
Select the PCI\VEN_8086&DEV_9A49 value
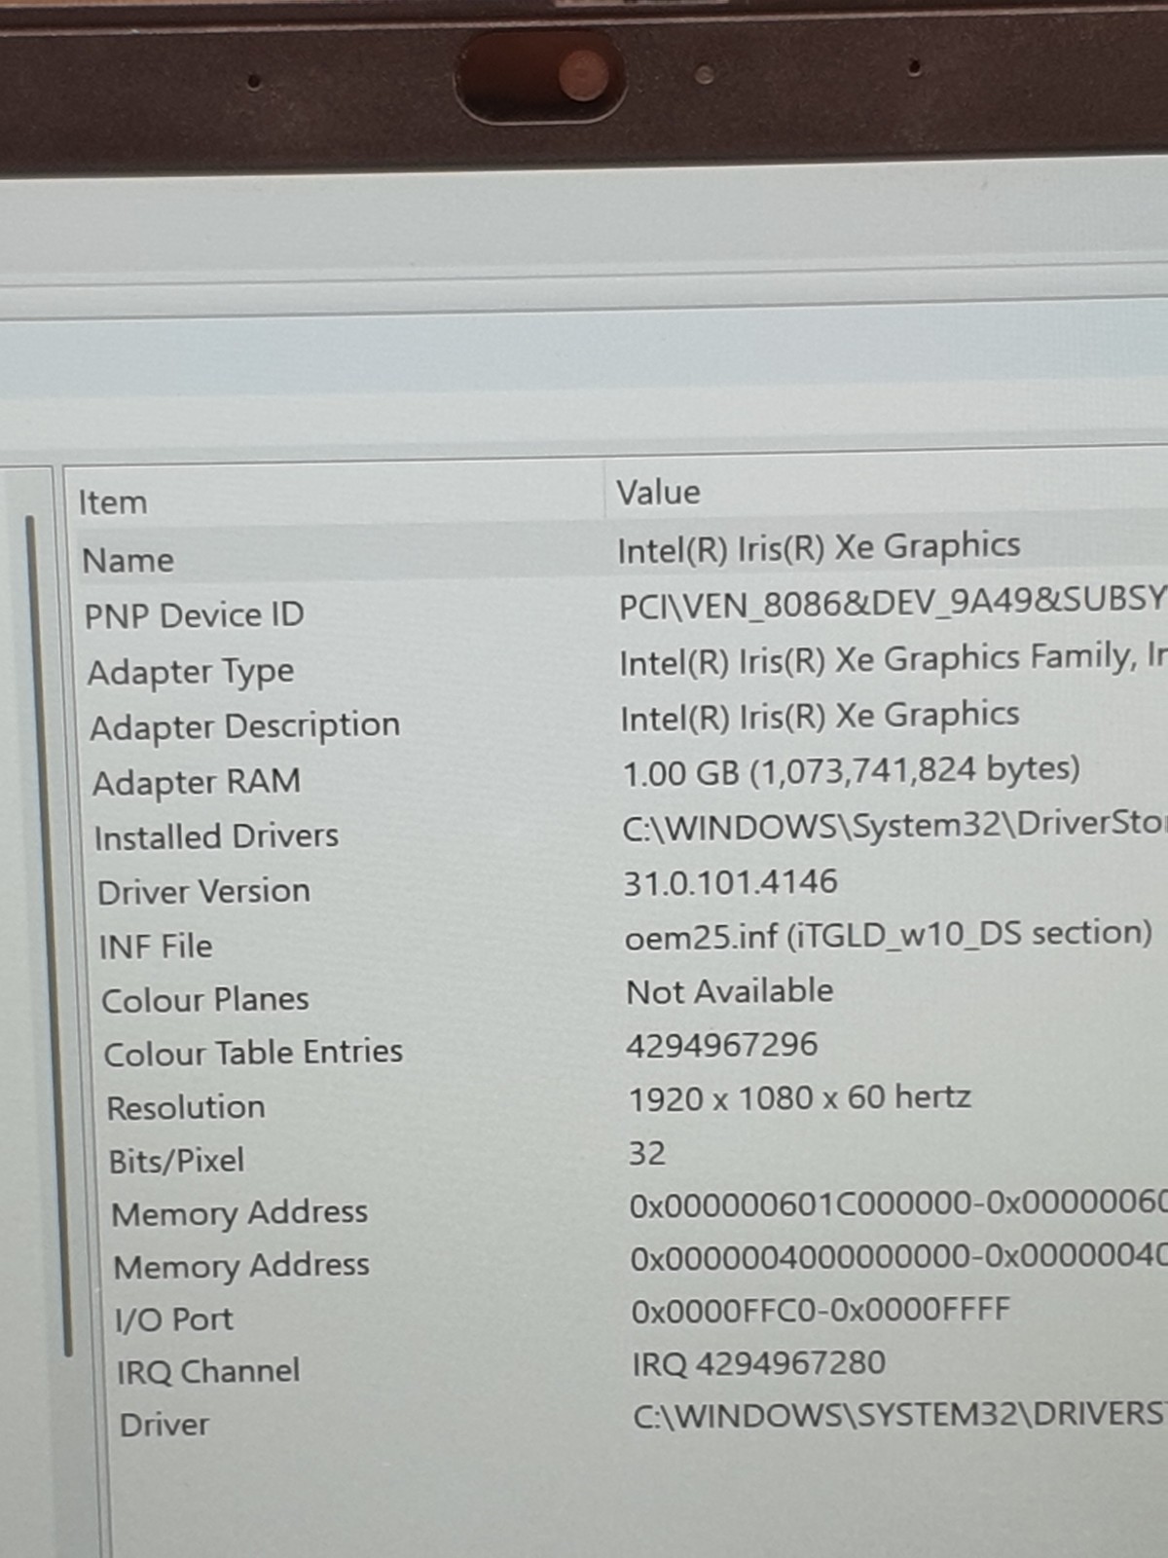click(893, 603)
